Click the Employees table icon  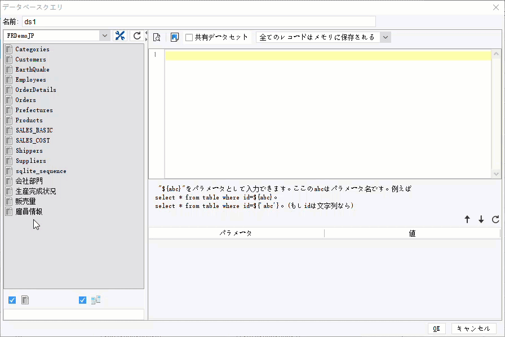(9, 79)
